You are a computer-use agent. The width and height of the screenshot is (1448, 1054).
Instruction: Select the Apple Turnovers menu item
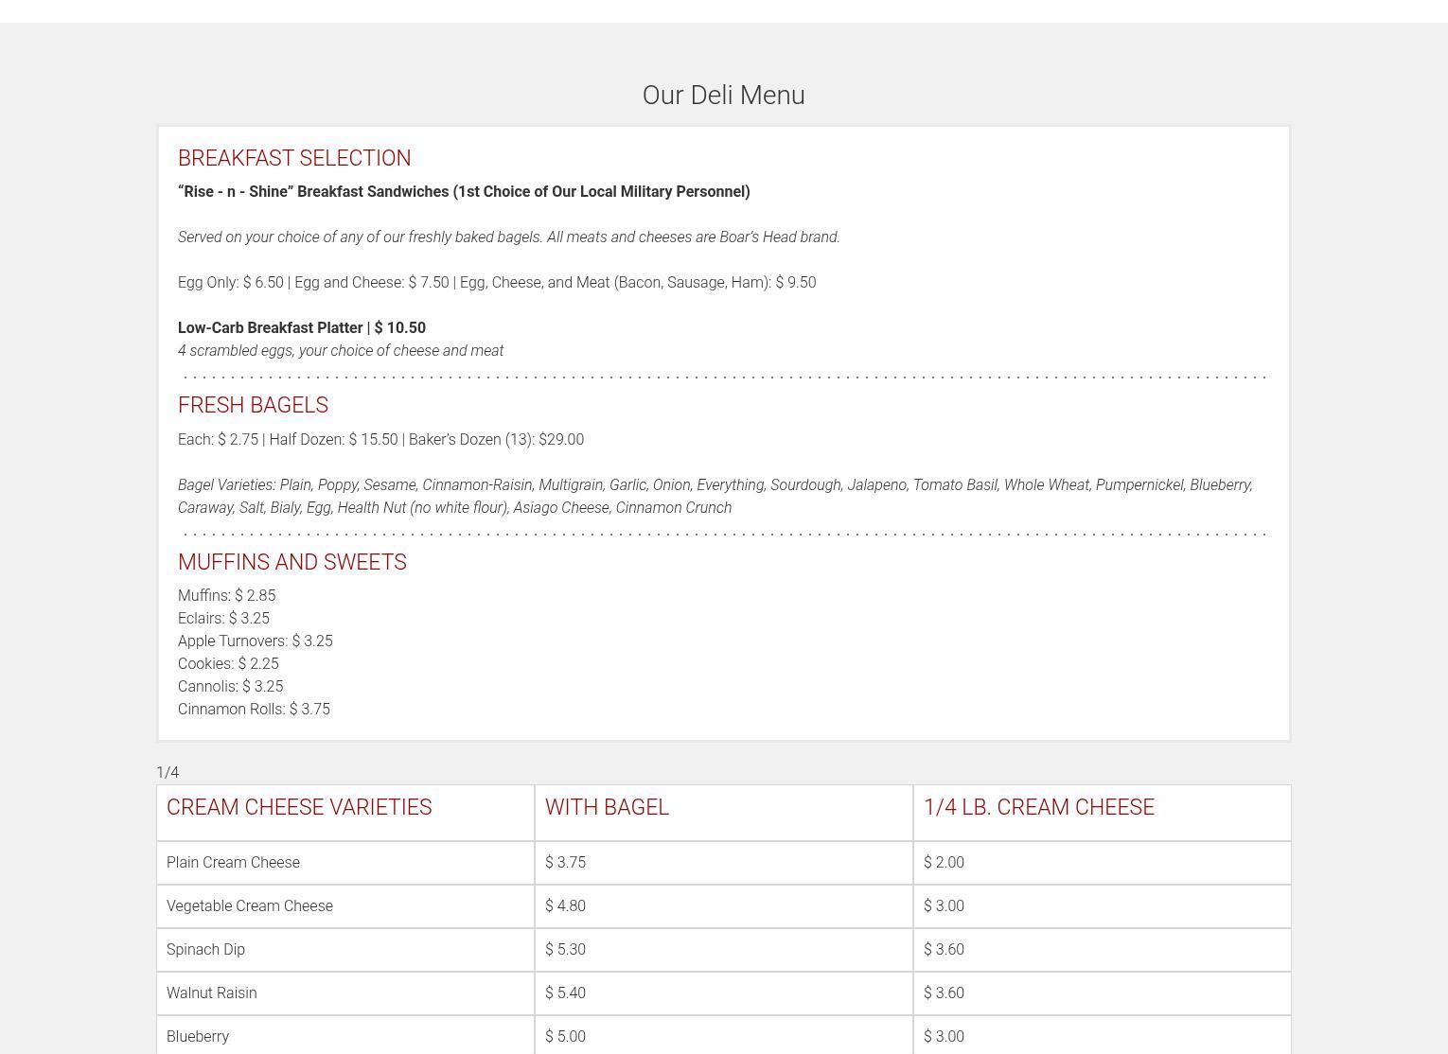click(x=255, y=641)
